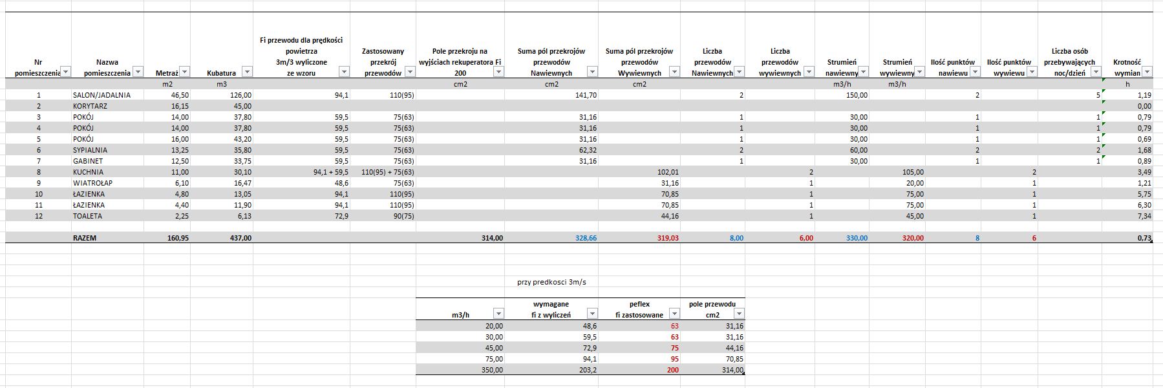Select the SALON/JADALNIA cell
The width and height of the screenshot is (1163, 388).
pyautogui.click(x=101, y=95)
